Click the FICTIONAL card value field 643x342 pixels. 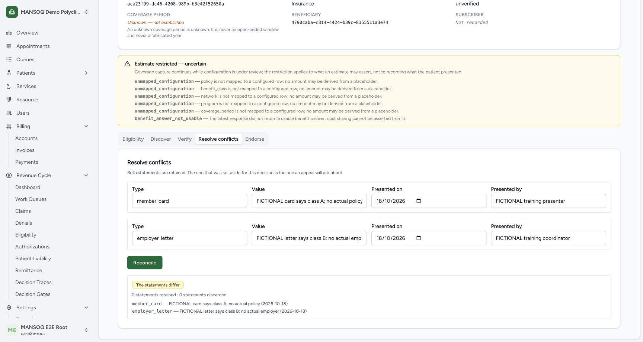pos(309,201)
